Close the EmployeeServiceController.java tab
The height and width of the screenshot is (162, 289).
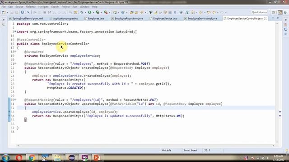click(x=266, y=18)
